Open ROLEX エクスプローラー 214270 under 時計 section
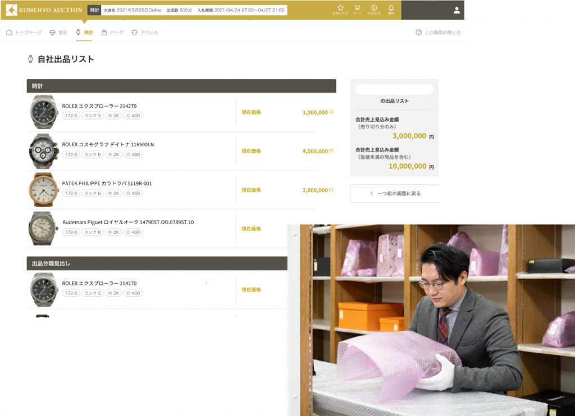 (99, 106)
